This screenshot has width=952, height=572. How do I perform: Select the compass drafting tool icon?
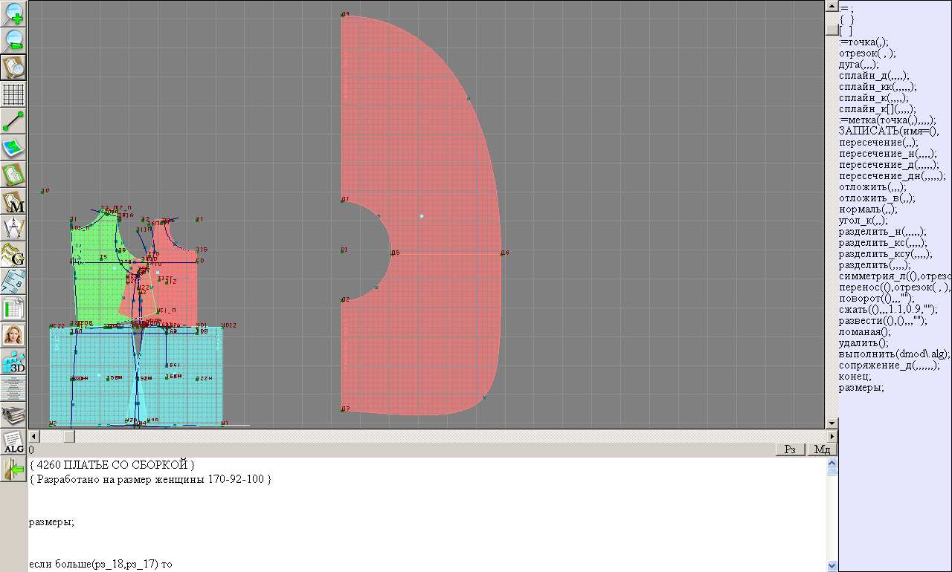pos(13,228)
